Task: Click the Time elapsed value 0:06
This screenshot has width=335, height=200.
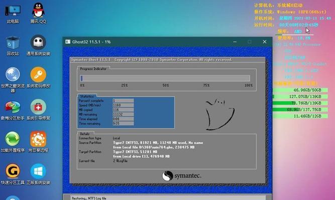Action: [x=123, y=119]
